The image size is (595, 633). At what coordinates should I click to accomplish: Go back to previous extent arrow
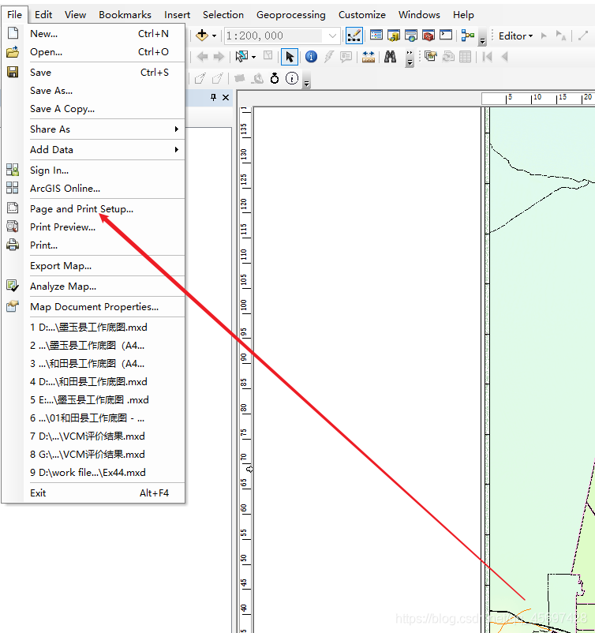(202, 57)
